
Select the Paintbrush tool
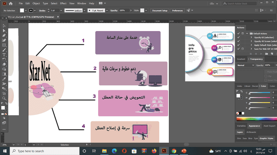(4, 50)
